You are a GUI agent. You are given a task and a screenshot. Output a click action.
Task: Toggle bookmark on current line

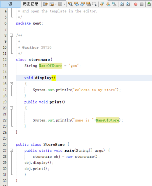point(114,4)
